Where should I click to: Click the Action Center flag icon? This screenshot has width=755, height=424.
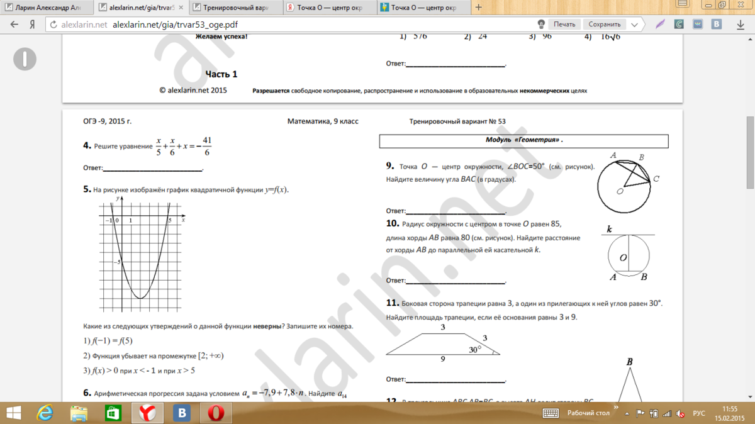(640, 413)
